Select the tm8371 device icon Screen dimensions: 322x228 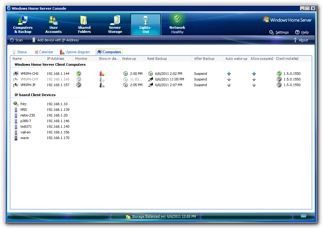tap(16, 127)
